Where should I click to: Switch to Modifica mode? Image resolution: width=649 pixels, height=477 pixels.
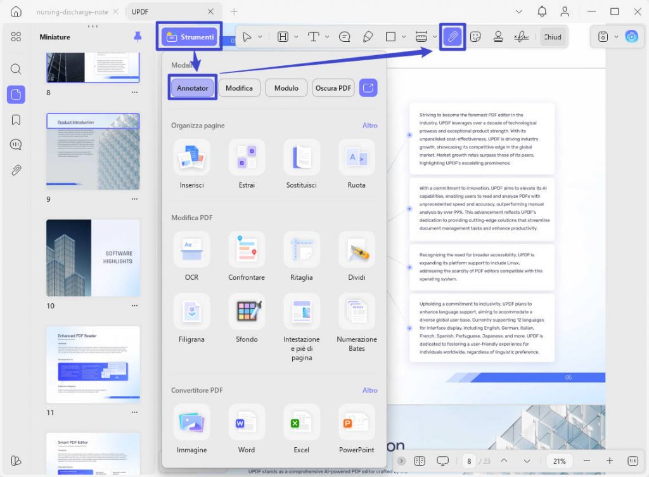click(x=239, y=88)
